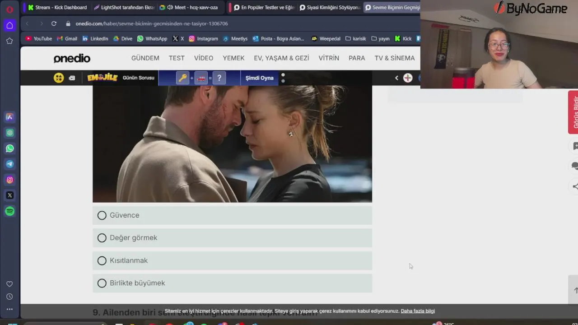Screen dimensions: 578x325
Task: Select the Birlikte büyümek radio option
Action: pyautogui.click(x=232, y=283)
